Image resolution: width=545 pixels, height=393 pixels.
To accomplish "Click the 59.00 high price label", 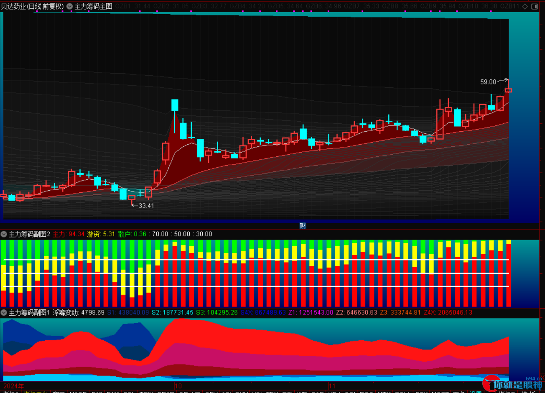I will pyautogui.click(x=488, y=82).
